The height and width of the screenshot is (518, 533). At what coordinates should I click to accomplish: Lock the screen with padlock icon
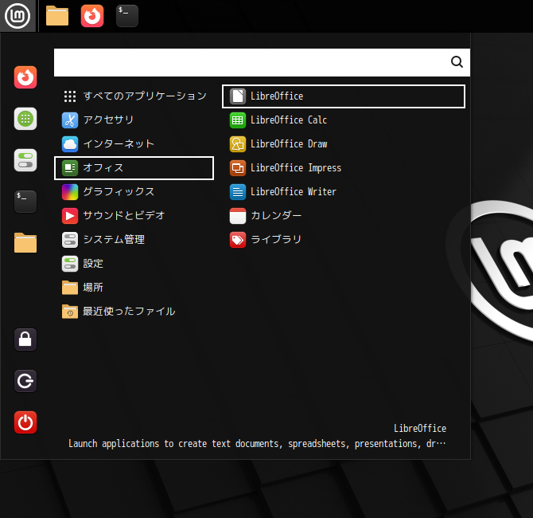coord(25,339)
